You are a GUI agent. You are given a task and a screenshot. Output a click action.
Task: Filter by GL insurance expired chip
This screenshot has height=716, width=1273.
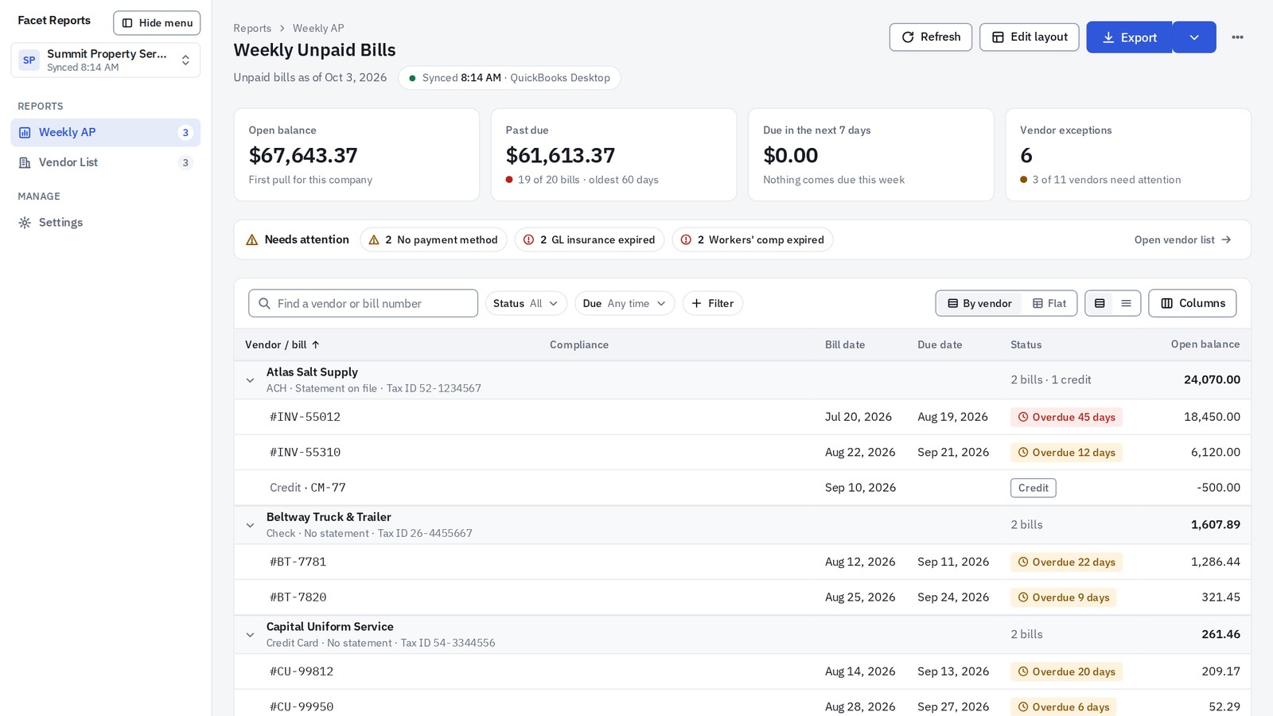click(590, 239)
